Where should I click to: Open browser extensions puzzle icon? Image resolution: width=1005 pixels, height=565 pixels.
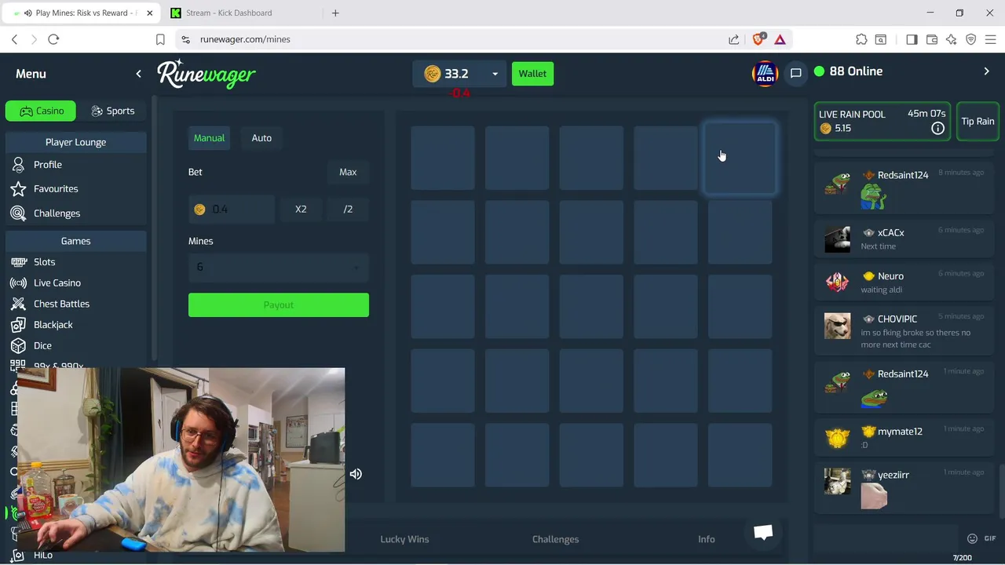tap(861, 39)
